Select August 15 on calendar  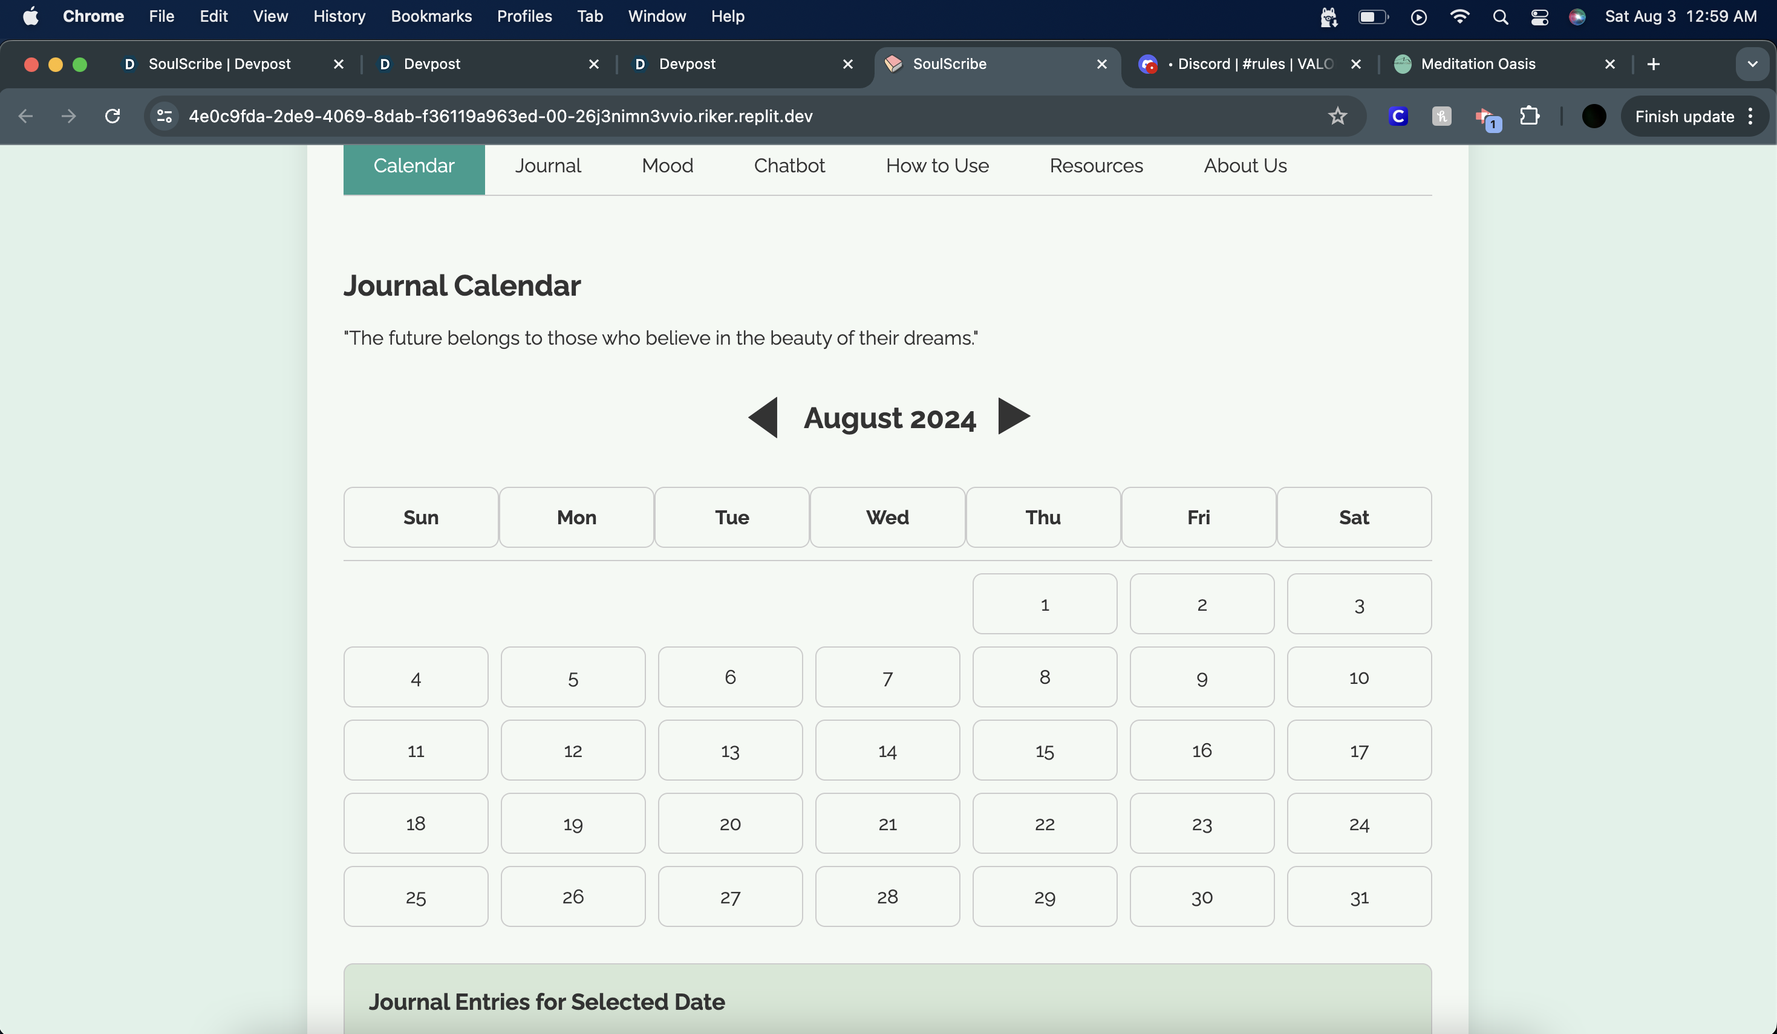click(x=1043, y=750)
